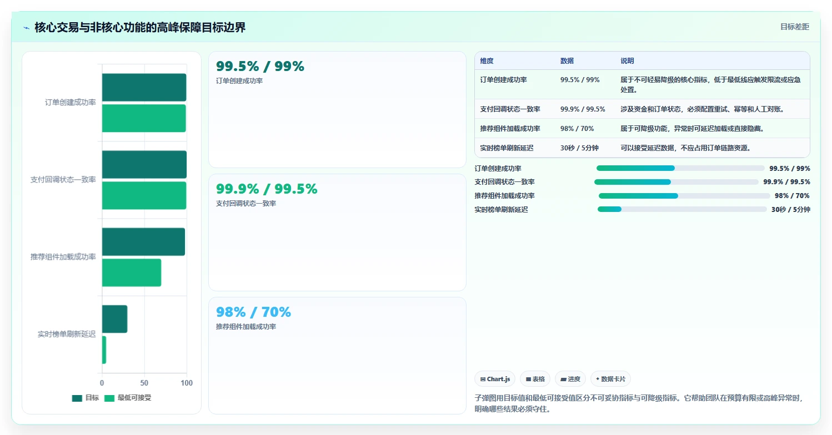This screenshot has height=435, width=832.
Task: Click the 推荐组件加载成功率 progress bar
Action: point(684,196)
